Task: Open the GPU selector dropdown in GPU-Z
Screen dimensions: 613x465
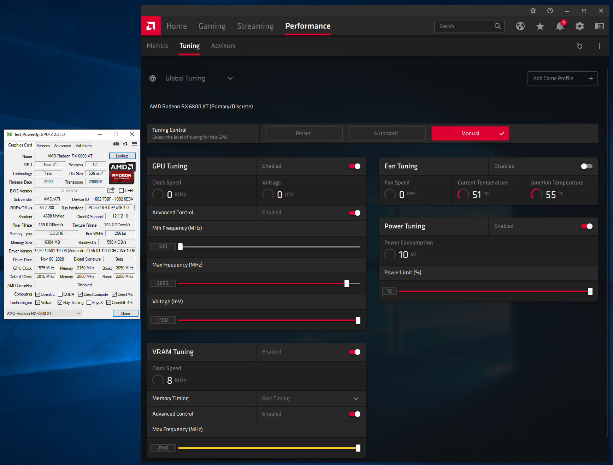Action: [44, 314]
